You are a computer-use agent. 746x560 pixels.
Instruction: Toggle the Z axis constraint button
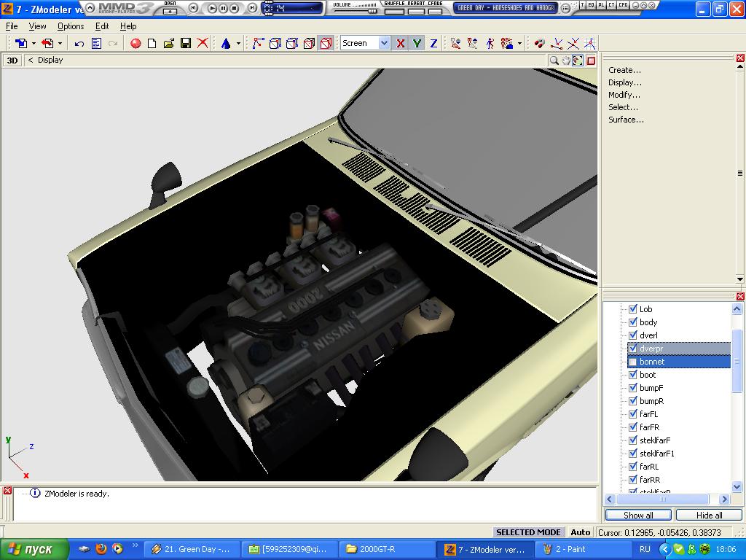(x=433, y=44)
